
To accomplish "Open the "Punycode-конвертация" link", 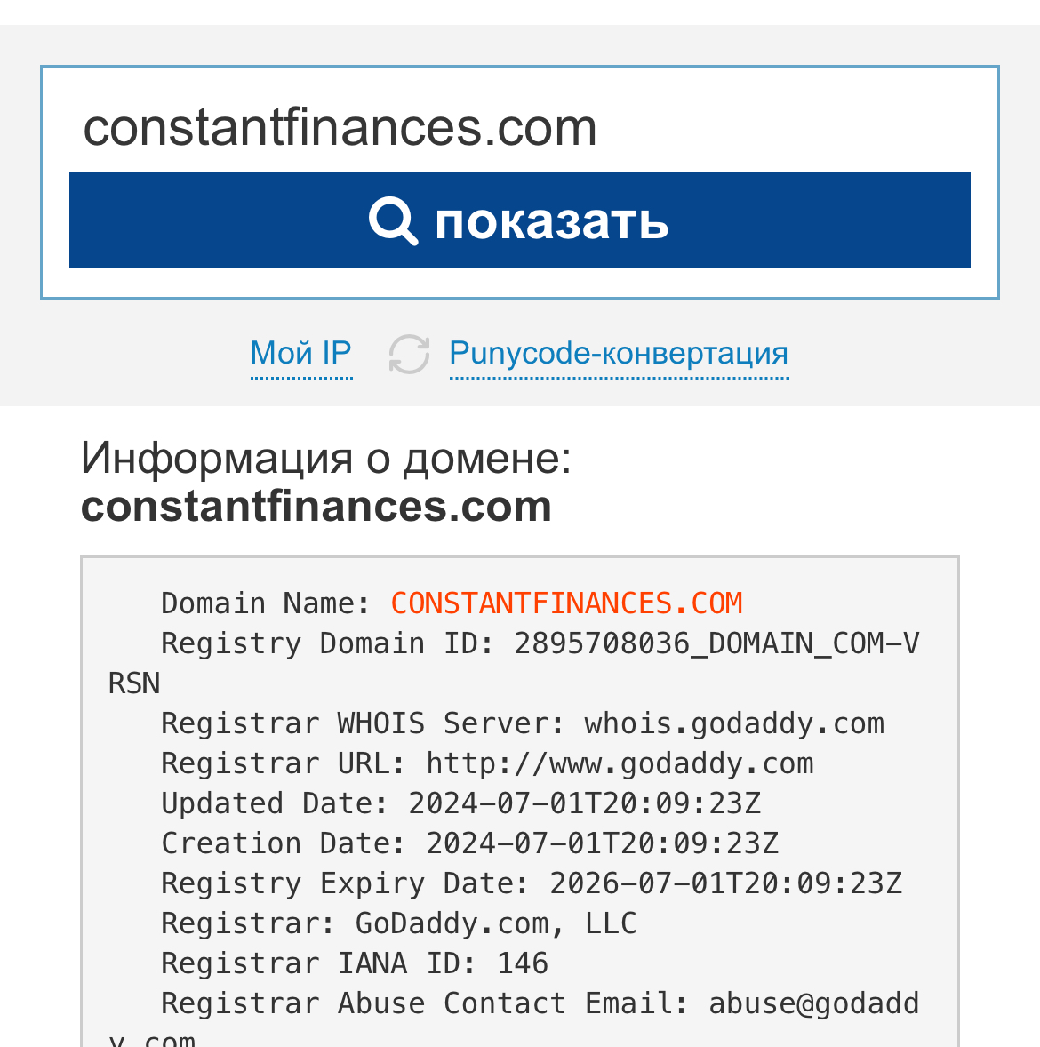I will point(619,354).
